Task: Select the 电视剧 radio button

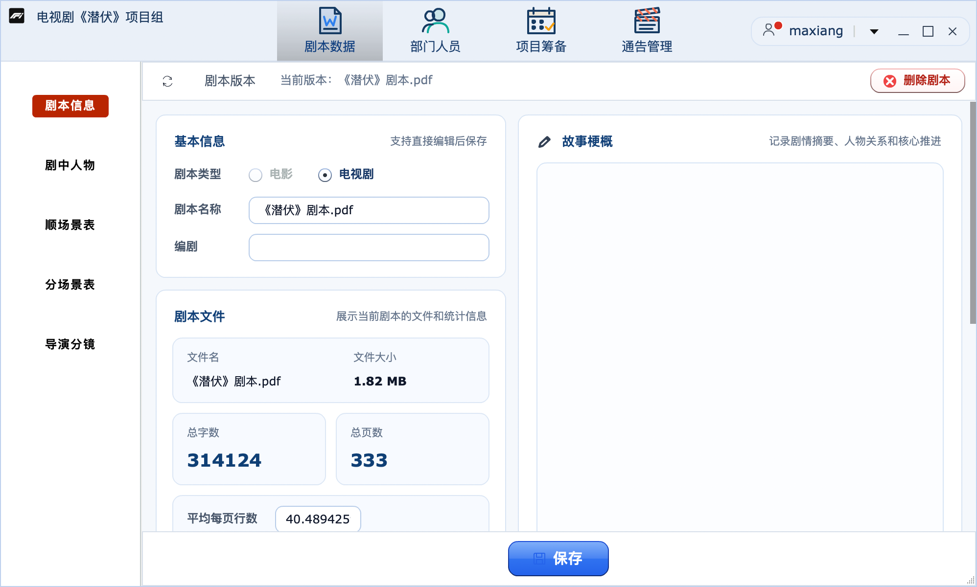Action: (x=325, y=175)
